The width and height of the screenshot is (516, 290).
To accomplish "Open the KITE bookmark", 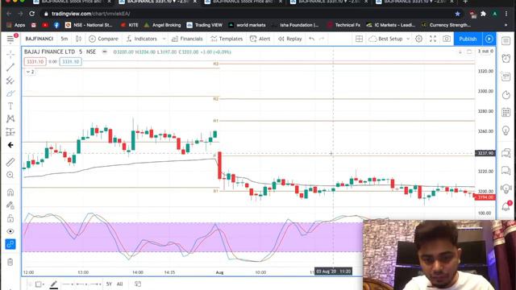I will tap(129, 25).
